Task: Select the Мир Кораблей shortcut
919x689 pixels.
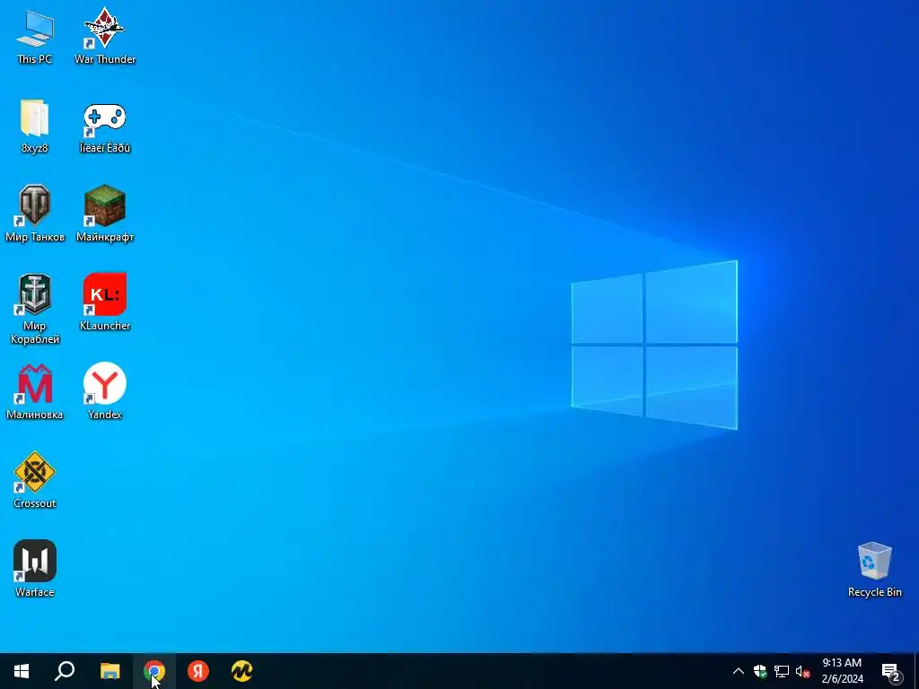Action: pyautogui.click(x=35, y=310)
